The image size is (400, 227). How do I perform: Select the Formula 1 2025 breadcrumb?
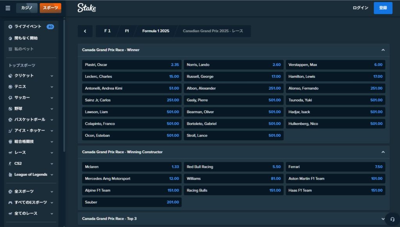click(155, 31)
